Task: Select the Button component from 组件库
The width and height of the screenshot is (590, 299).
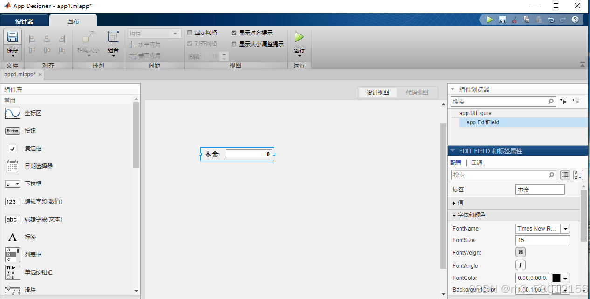Action: point(12,130)
